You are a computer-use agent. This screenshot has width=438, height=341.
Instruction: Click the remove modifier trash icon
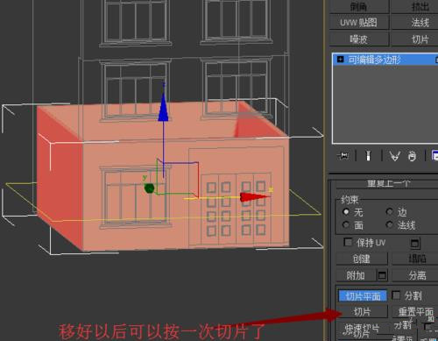(412, 156)
